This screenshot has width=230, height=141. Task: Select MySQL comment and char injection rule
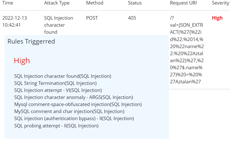tap(69, 111)
